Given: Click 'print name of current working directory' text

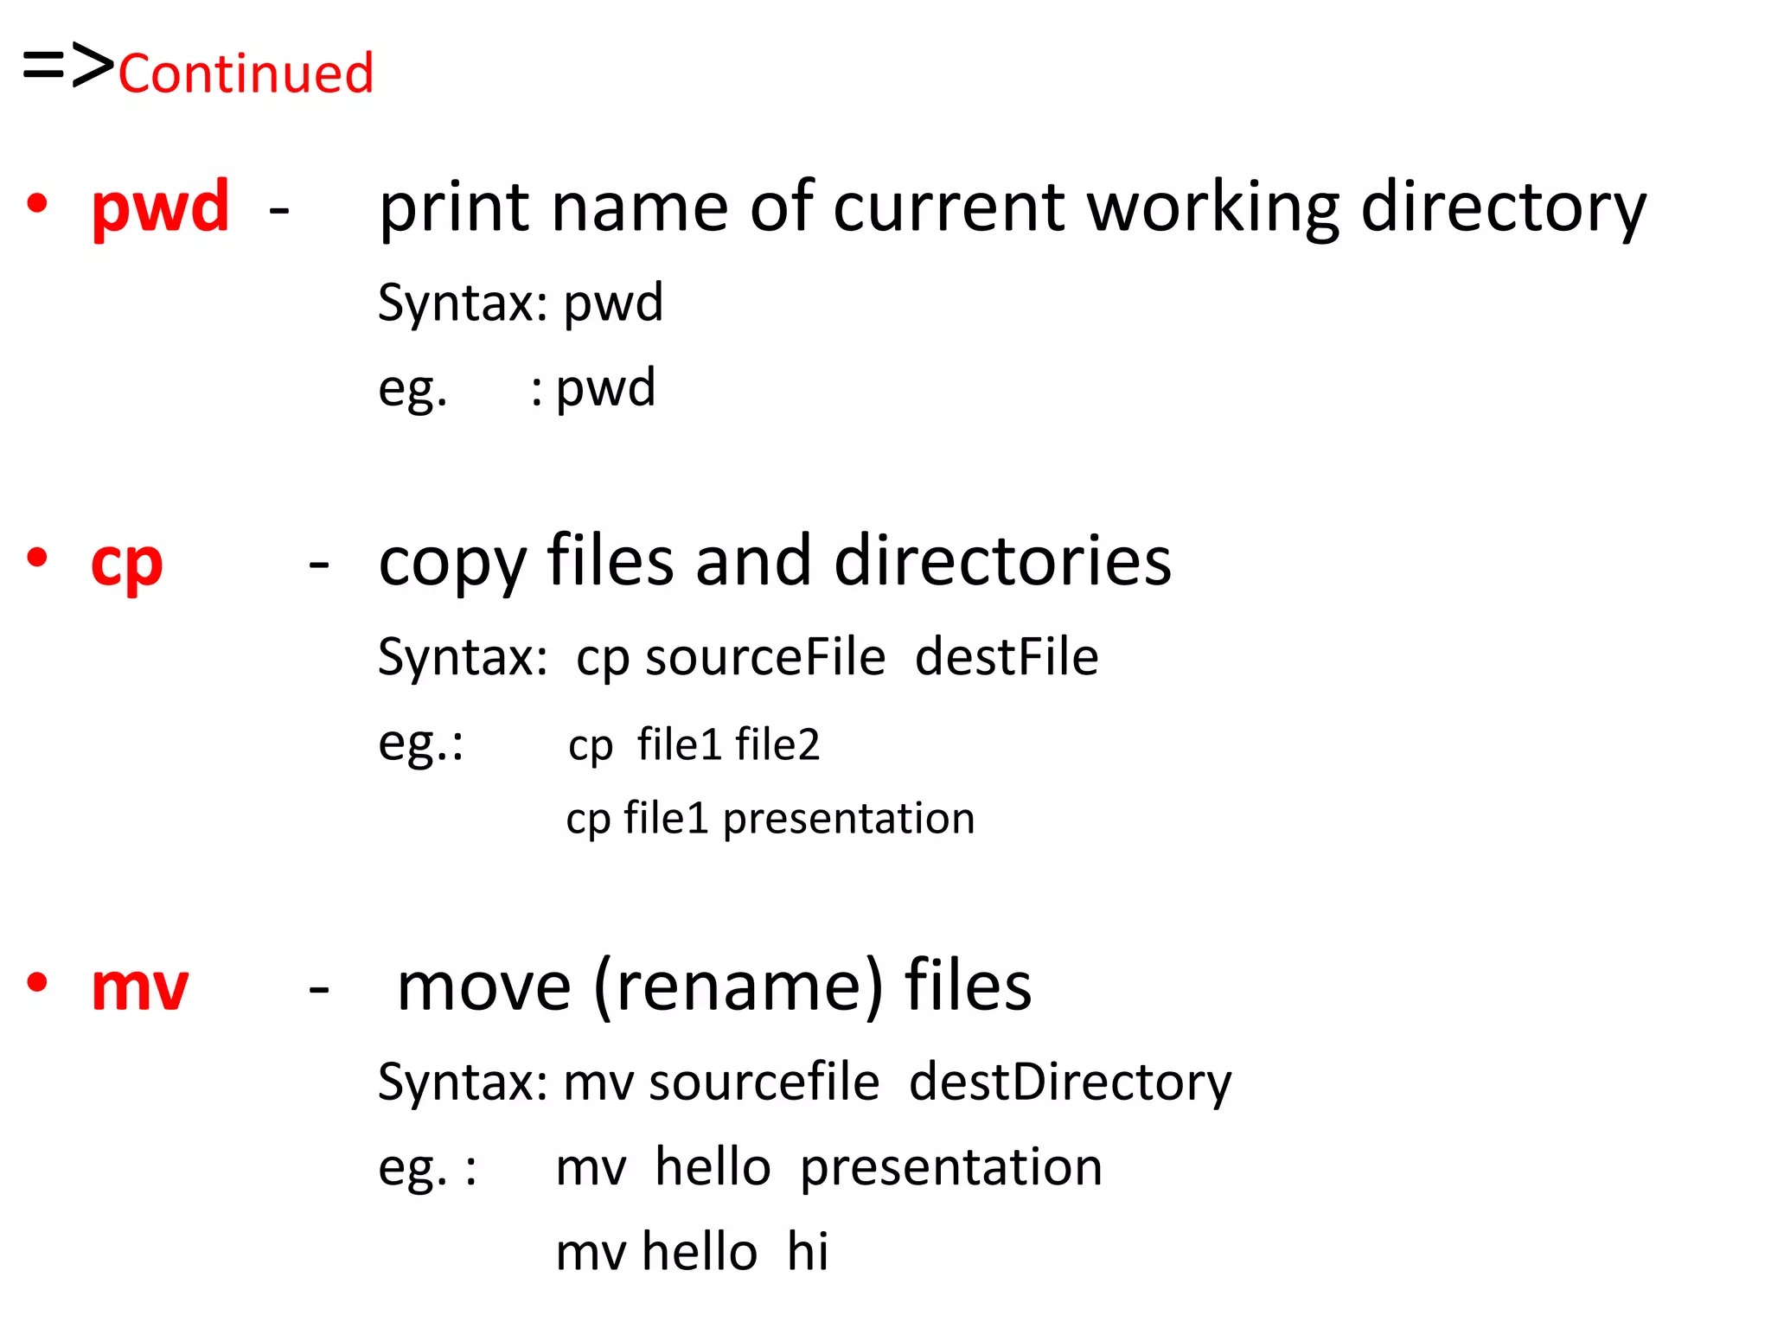Looking at the screenshot, I should click(1012, 207).
